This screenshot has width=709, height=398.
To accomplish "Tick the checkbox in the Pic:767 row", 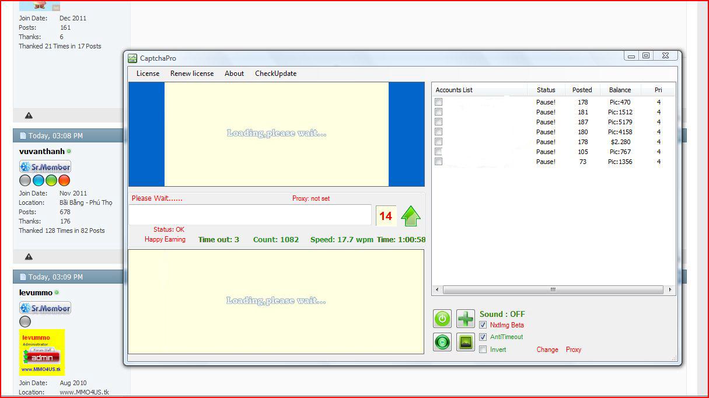I will click(x=438, y=152).
